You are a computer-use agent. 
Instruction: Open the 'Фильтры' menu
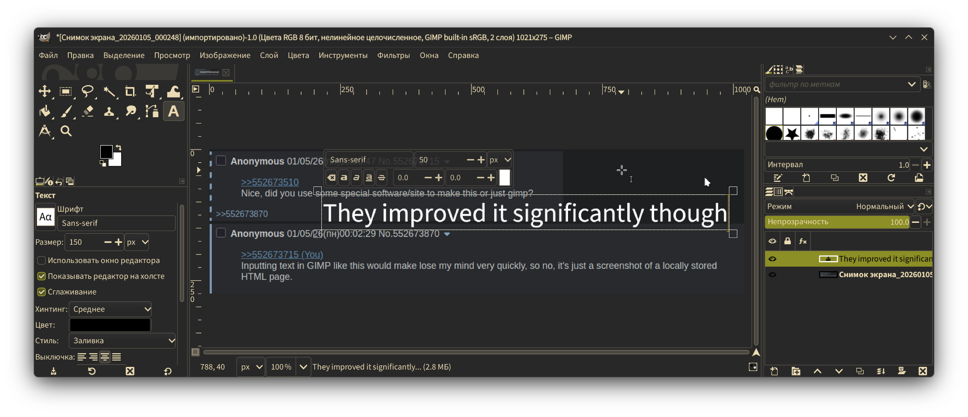point(394,55)
